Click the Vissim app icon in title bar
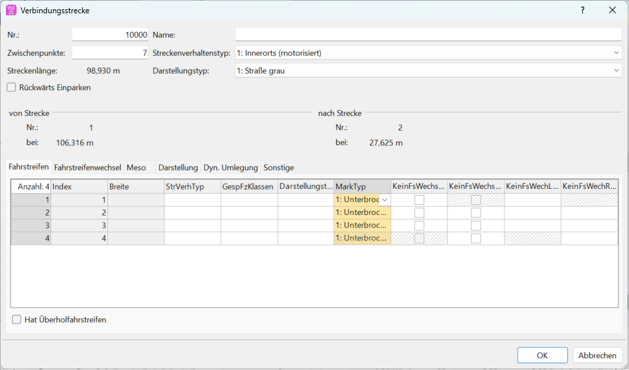This screenshot has width=629, height=370. pyautogui.click(x=11, y=11)
